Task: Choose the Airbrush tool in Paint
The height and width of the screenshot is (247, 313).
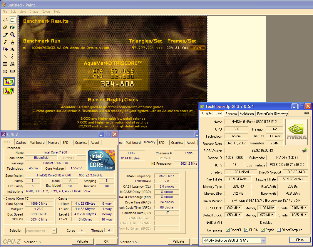Action: [x=5, y=49]
